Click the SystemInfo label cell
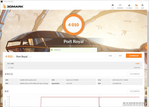Image resolution: width=149 pixels, height=107 pixels. click(x=56, y=83)
